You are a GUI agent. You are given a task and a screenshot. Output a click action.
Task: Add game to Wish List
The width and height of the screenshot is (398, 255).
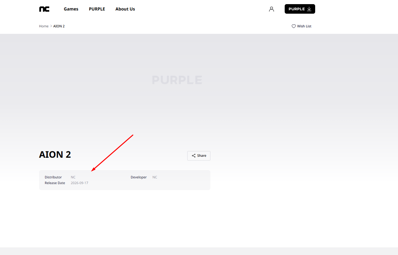[x=302, y=26]
